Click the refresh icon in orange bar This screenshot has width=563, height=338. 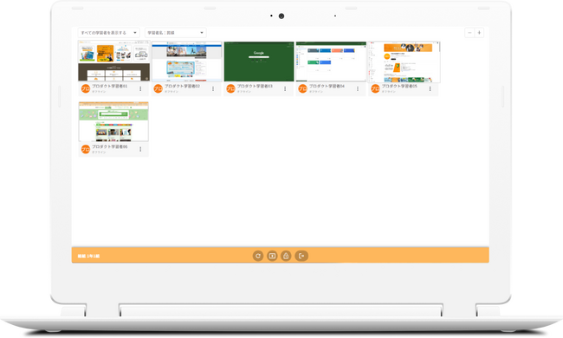click(x=258, y=256)
